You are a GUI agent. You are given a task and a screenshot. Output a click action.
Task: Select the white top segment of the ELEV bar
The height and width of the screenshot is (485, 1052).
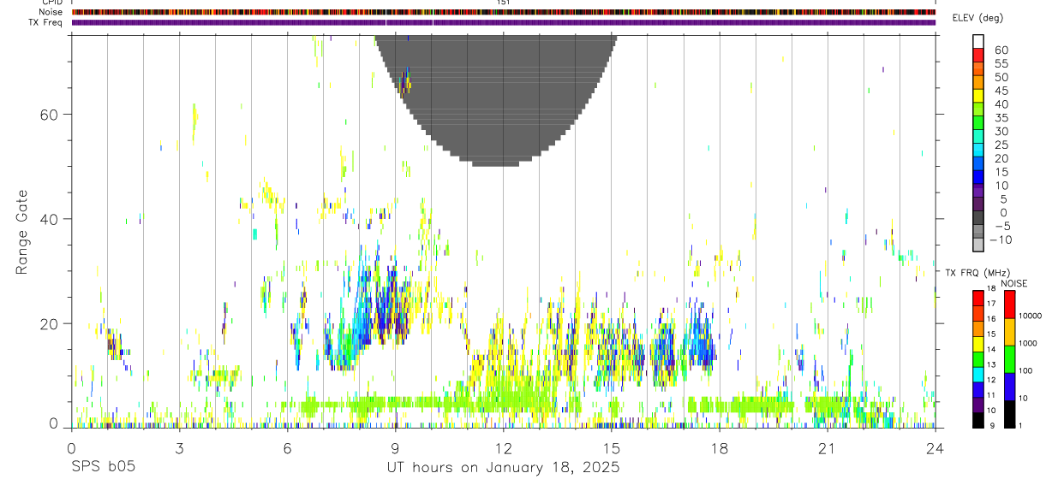coord(979,42)
